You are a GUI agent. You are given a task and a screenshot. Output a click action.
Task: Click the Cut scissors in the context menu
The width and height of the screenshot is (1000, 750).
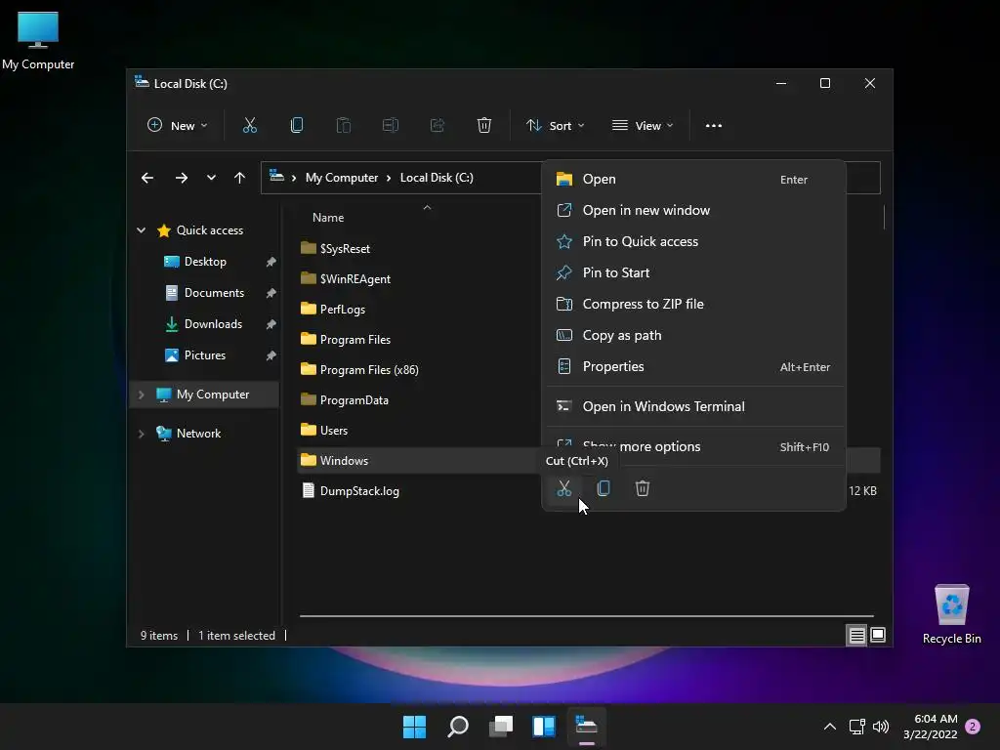click(x=563, y=488)
